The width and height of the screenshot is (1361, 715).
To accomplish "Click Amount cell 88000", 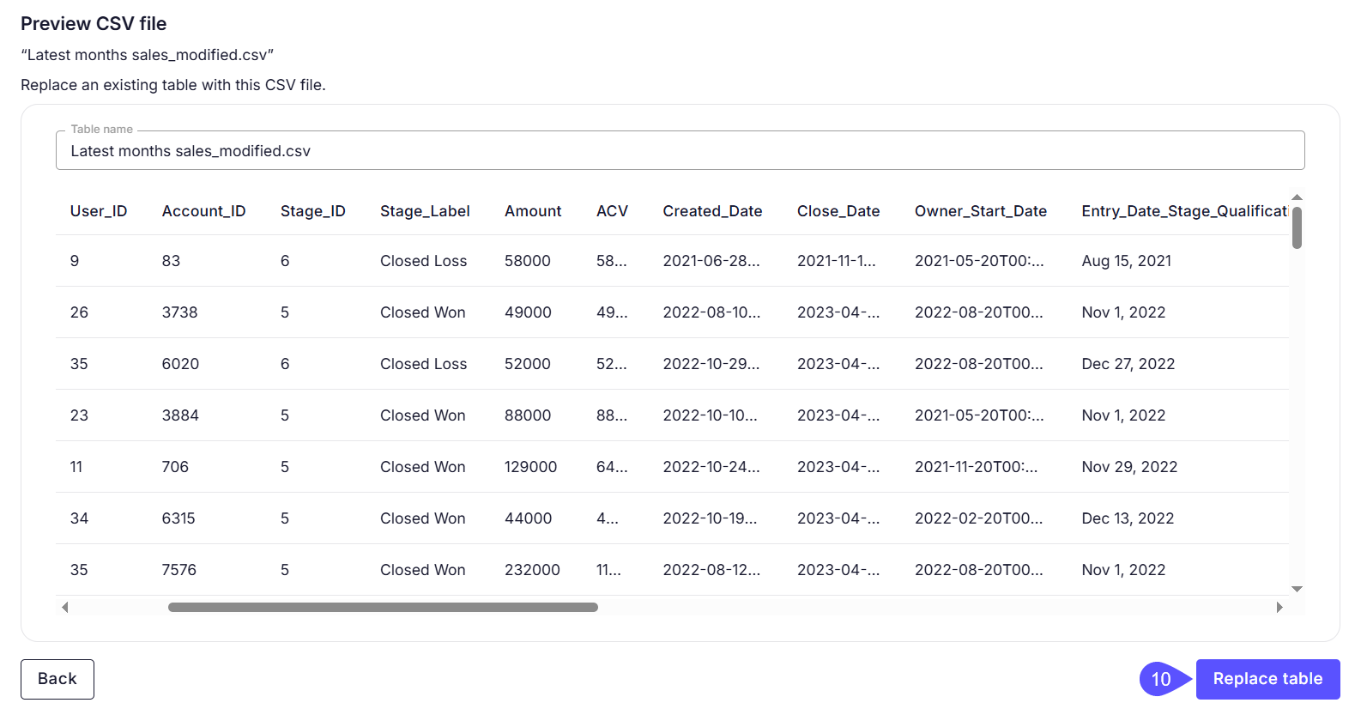I will point(528,415).
